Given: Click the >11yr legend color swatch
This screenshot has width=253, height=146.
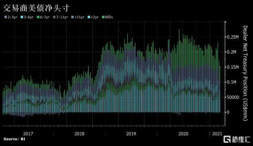Looking at the screenshot, I should pyautogui.click(x=73, y=17).
